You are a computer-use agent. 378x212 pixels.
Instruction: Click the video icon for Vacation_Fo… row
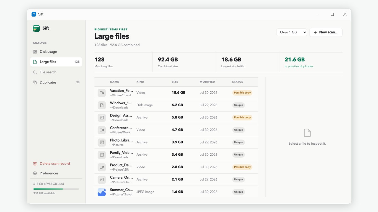[x=102, y=93]
